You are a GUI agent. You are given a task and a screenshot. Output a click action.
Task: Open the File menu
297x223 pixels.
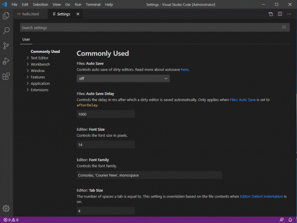point(14,4)
